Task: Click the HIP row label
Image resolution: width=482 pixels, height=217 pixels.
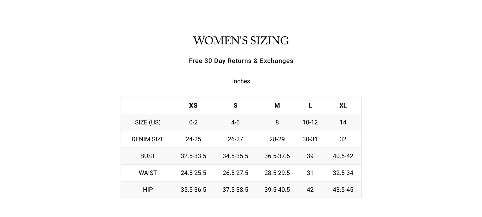Action: [148, 190]
